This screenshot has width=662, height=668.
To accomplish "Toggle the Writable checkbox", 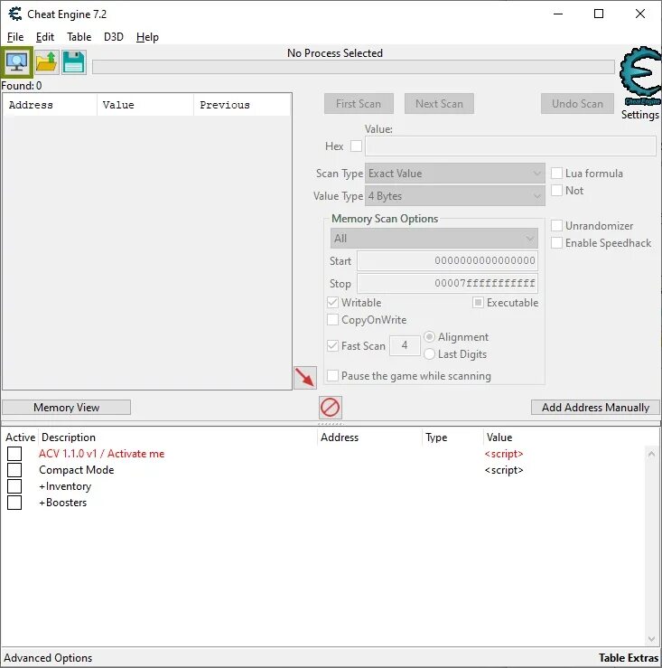I will tap(332, 303).
